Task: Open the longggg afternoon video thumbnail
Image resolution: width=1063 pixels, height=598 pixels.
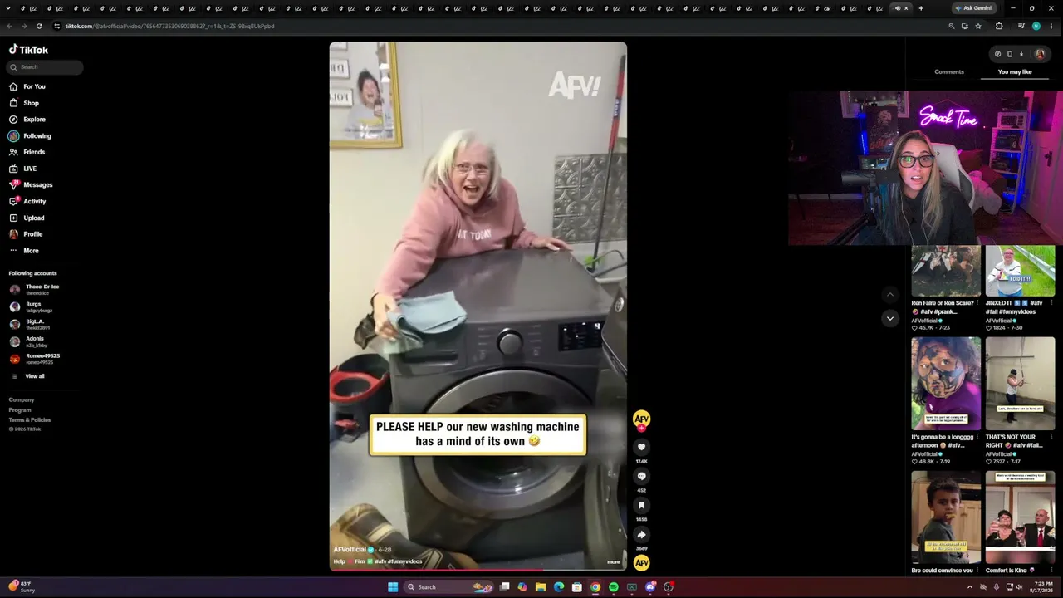Action: coord(946,384)
